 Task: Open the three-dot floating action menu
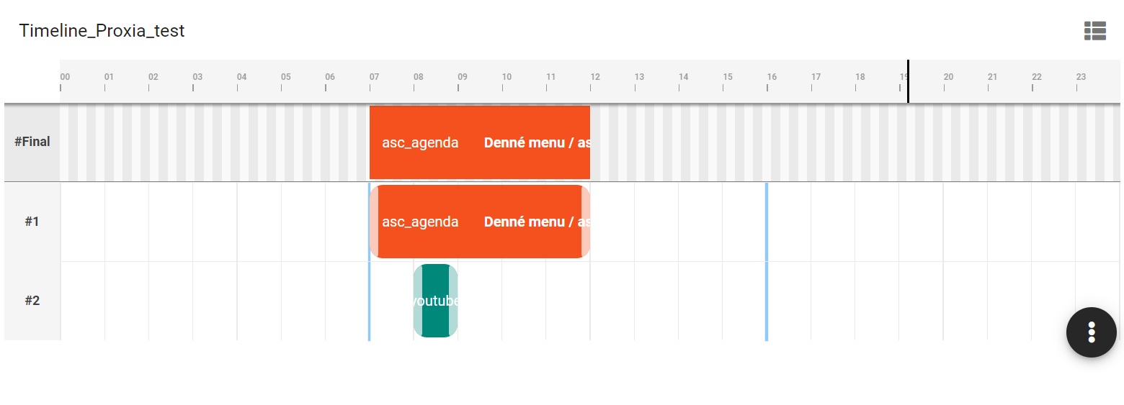point(1091,332)
